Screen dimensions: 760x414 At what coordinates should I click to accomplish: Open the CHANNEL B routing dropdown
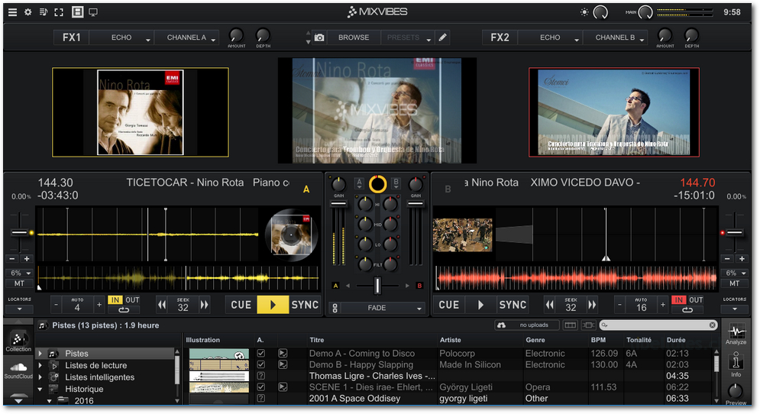[615, 37]
